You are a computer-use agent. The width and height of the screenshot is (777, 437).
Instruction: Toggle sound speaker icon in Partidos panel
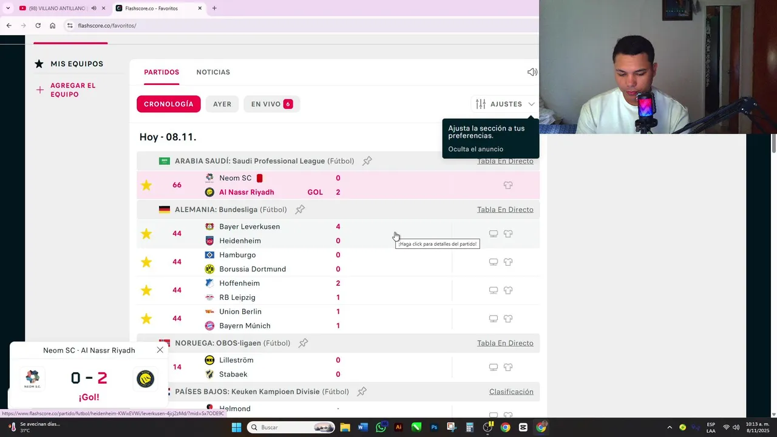click(x=532, y=72)
